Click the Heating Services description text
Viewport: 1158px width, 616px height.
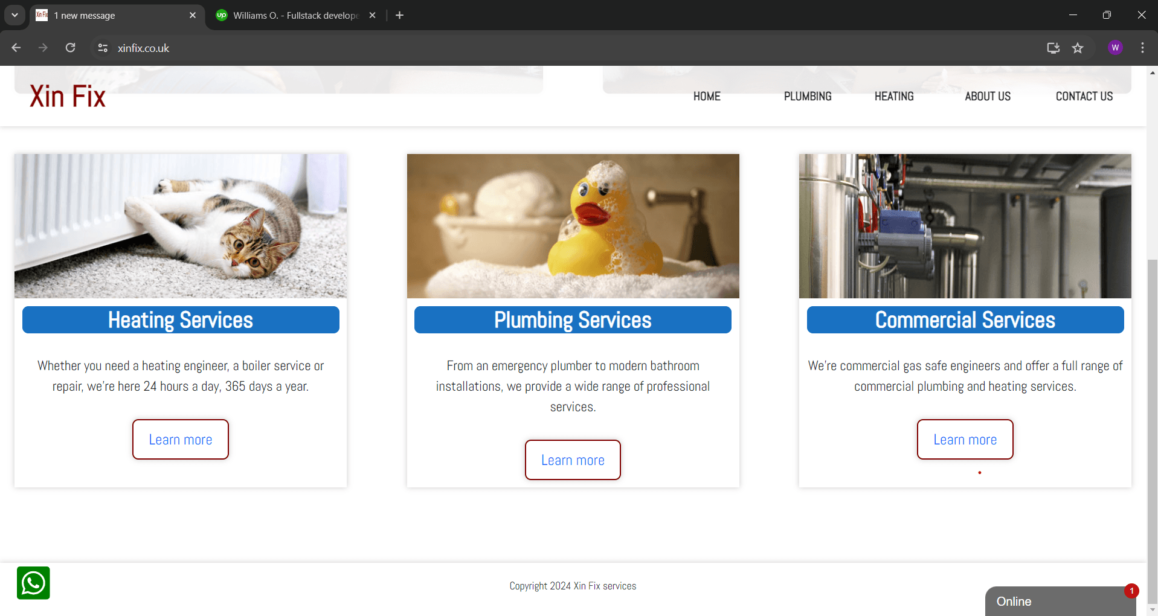click(181, 376)
